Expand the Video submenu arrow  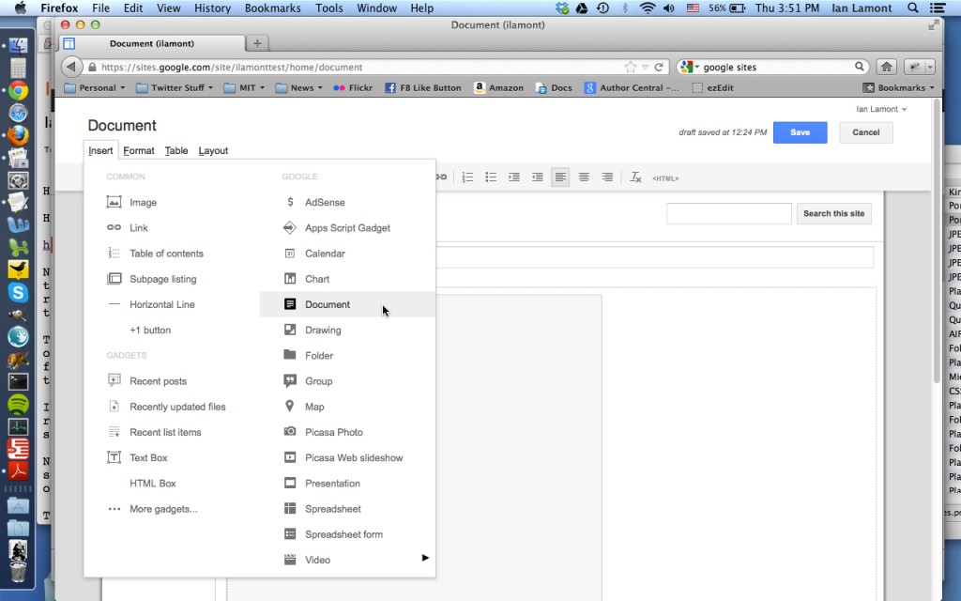(425, 558)
